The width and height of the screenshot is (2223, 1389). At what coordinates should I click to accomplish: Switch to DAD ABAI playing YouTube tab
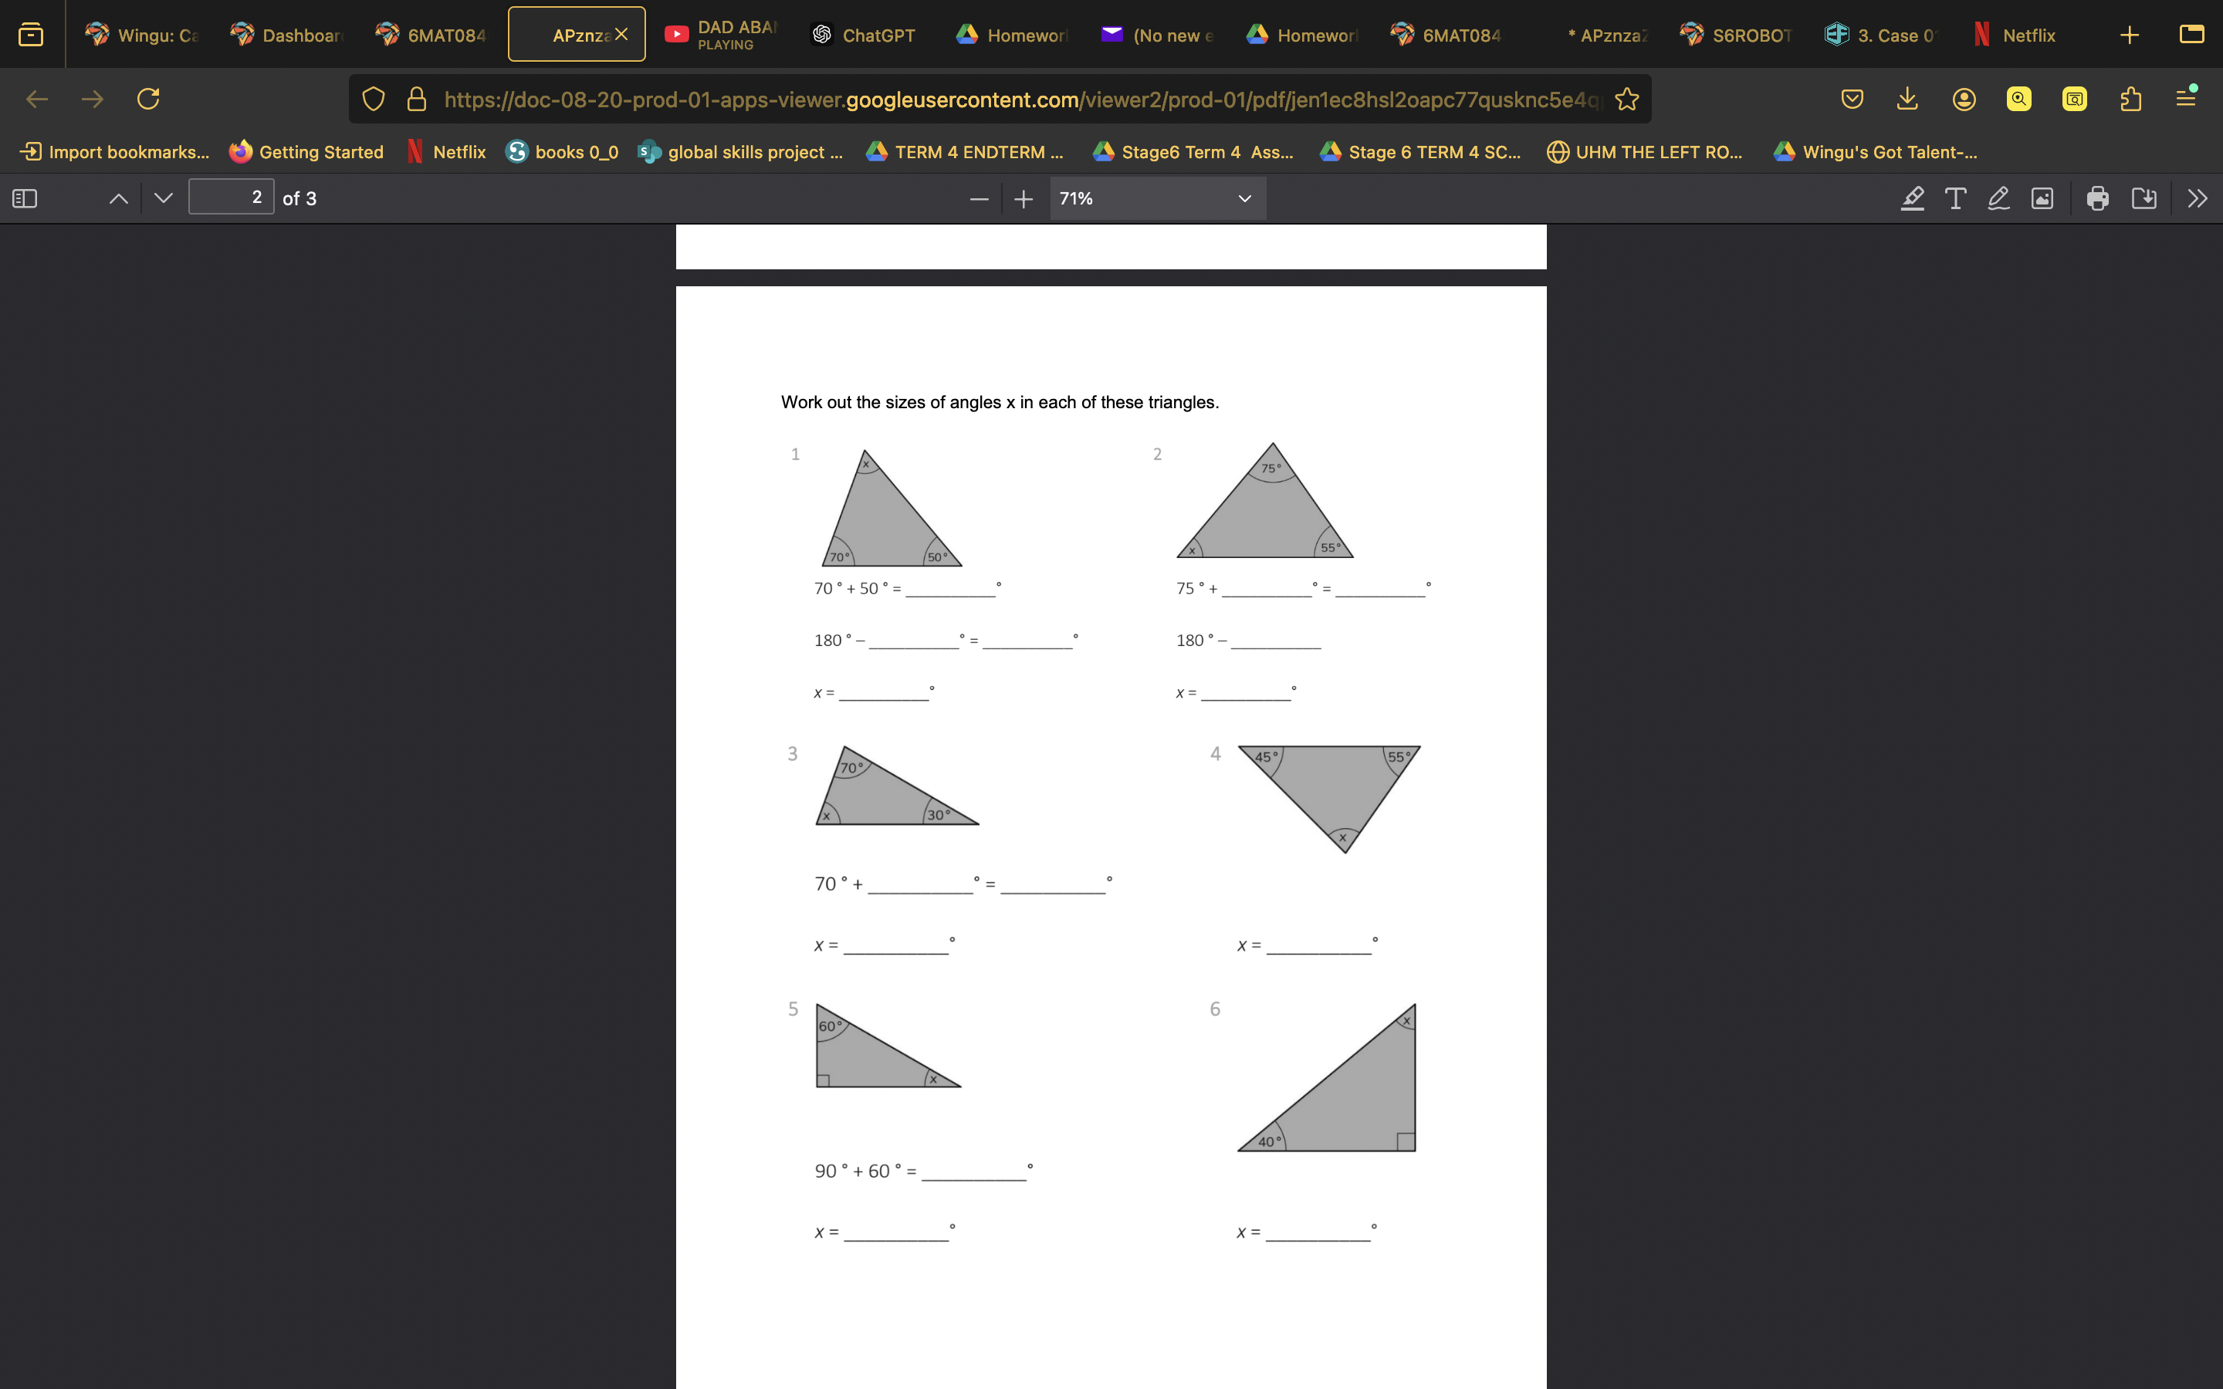[x=720, y=35]
